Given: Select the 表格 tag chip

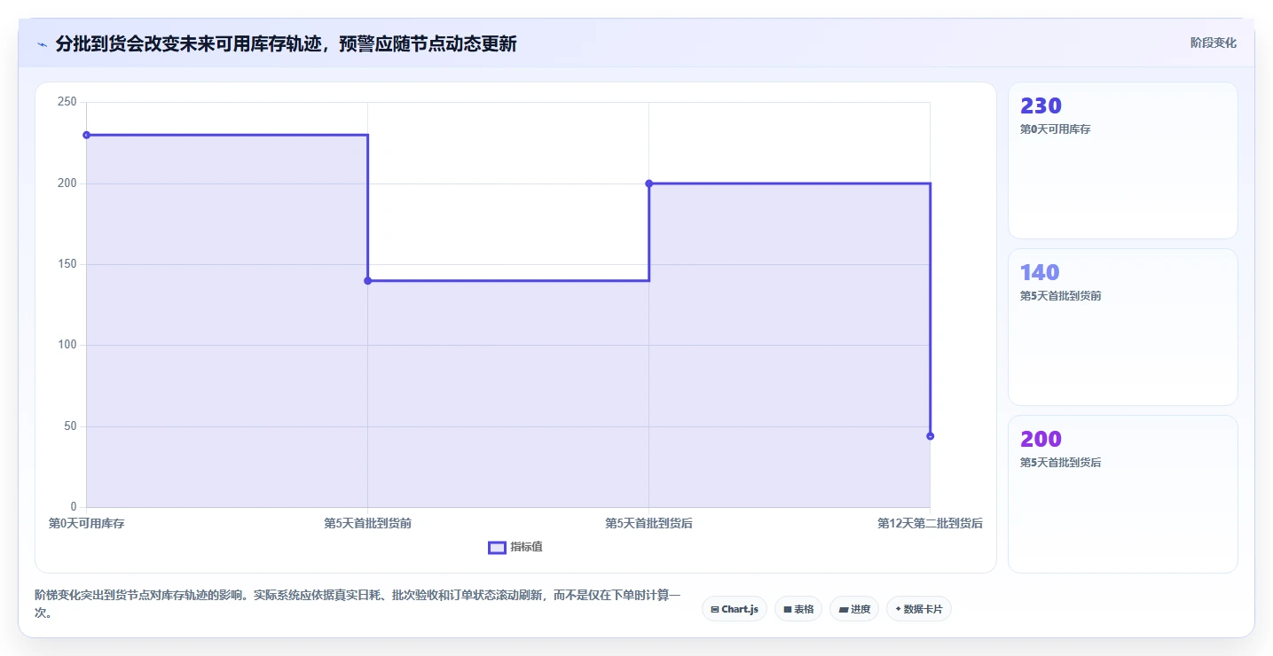Looking at the screenshot, I should (x=798, y=609).
